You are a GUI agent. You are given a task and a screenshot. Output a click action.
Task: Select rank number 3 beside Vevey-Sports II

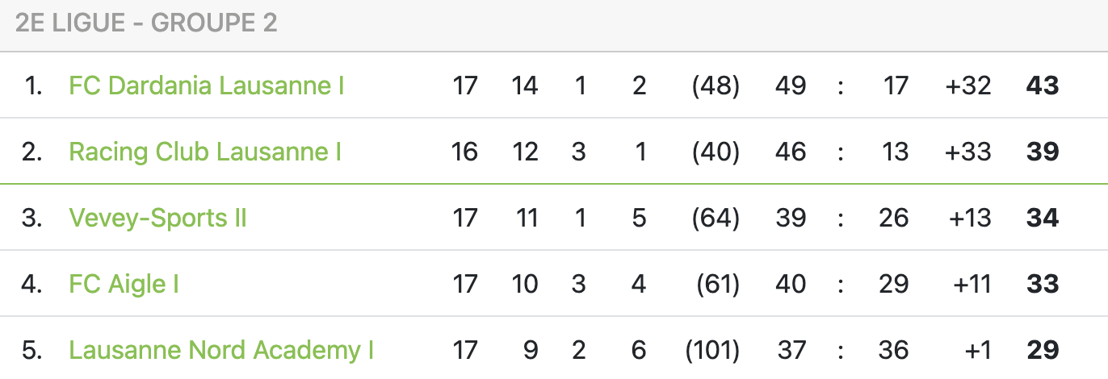32,218
